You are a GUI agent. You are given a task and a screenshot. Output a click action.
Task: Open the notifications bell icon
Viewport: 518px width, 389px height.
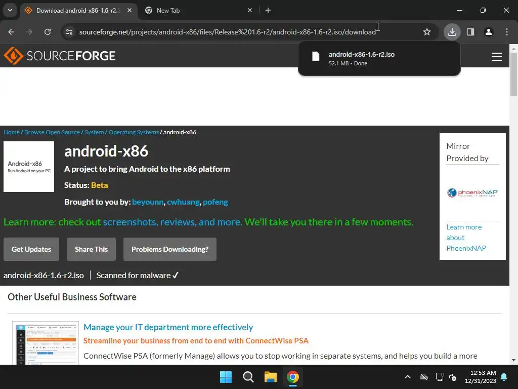[x=504, y=377]
